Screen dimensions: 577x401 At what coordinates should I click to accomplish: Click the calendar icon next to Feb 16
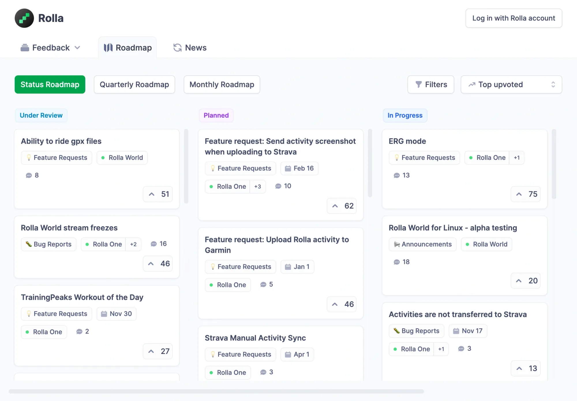point(288,168)
